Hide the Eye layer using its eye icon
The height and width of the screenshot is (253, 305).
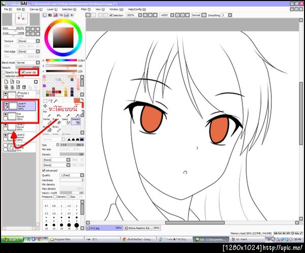pos(6,114)
